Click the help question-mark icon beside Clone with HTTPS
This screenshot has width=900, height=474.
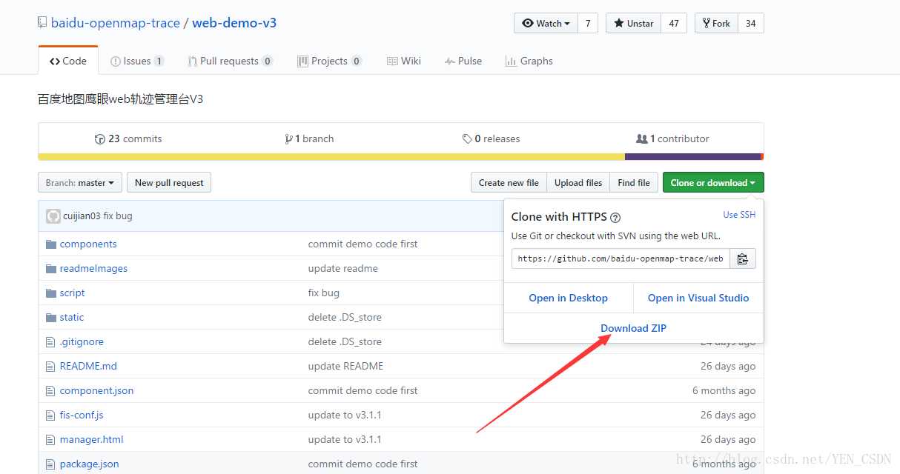tap(615, 218)
